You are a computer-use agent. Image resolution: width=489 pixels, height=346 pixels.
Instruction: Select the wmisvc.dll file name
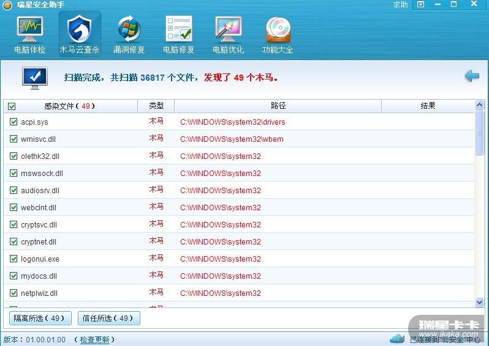pos(39,139)
